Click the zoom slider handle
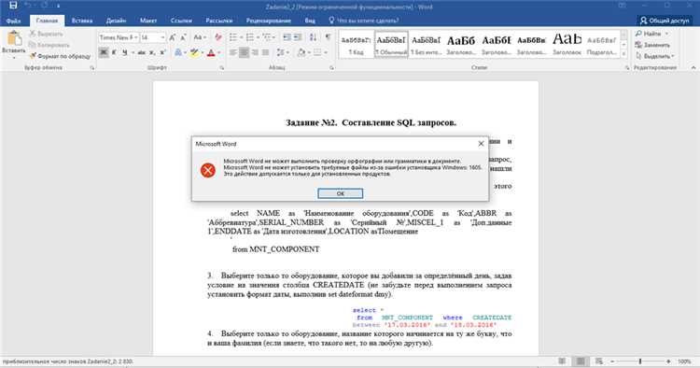 pos(640,361)
